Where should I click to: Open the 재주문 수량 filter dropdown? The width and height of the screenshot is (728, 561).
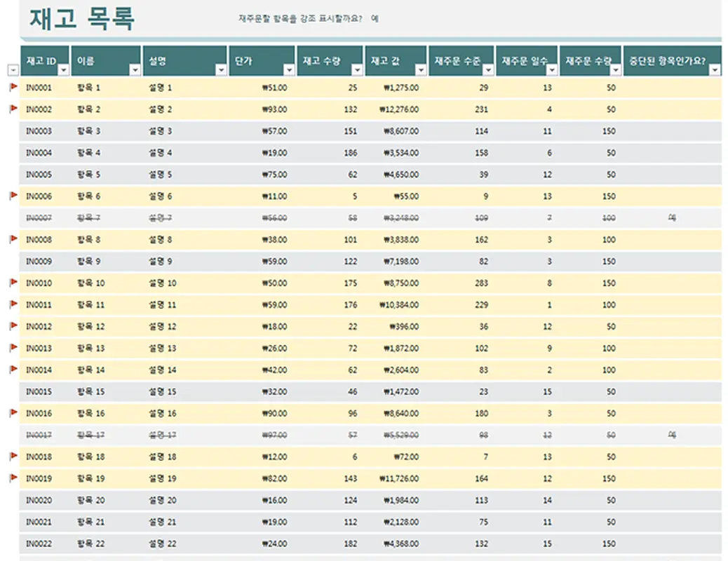tap(616, 69)
